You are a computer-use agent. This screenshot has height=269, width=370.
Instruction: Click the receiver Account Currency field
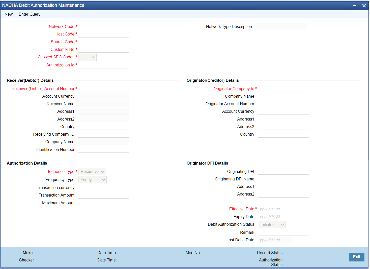pyautogui.click(x=104, y=96)
